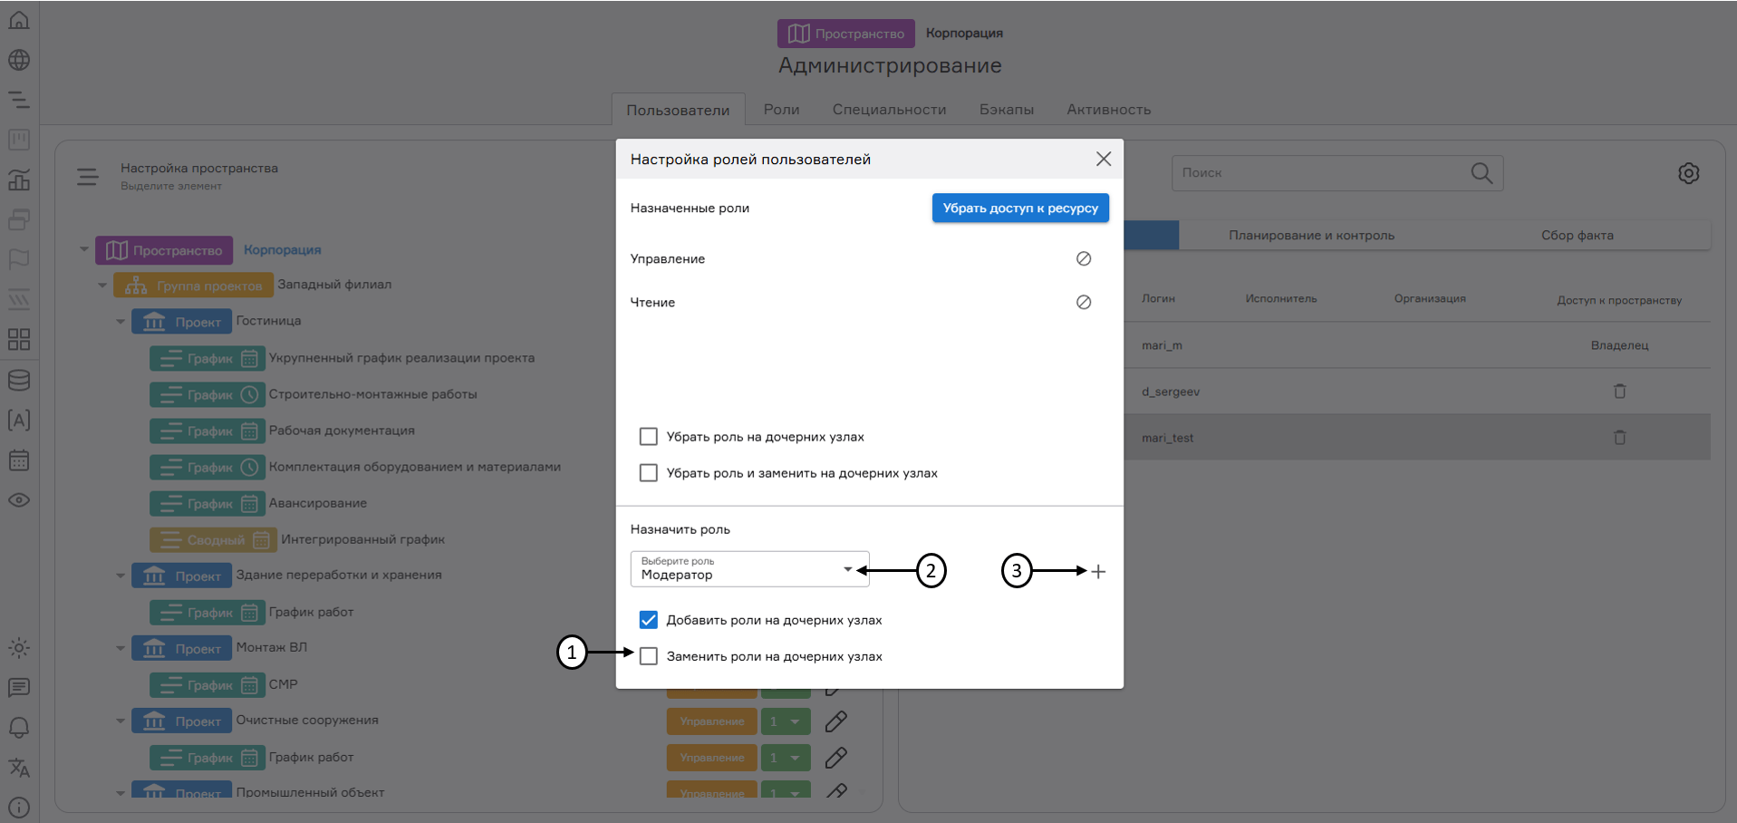
Task: Open the Выберите роль dropdown
Action: (749, 569)
